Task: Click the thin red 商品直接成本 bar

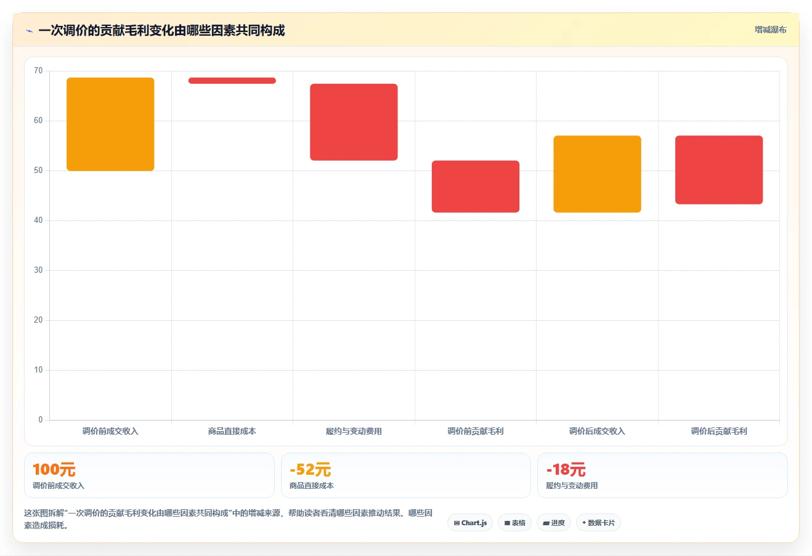Action: (232, 81)
